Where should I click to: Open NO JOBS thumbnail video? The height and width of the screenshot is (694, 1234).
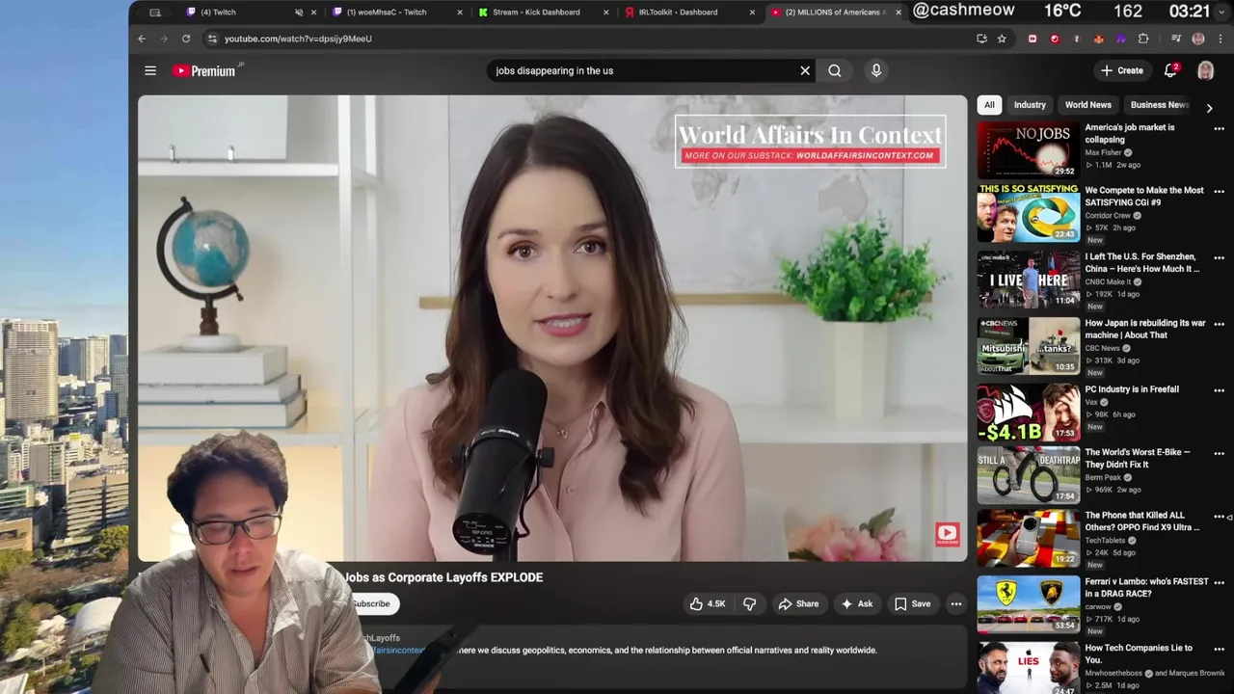click(1029, 149)
